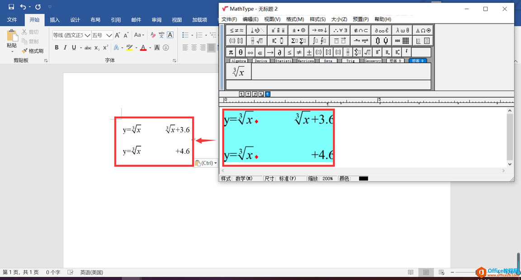Select the Algebra tab in MathType

click(238, 61)
